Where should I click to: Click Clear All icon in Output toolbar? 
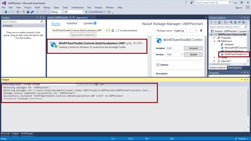[97, 84]
